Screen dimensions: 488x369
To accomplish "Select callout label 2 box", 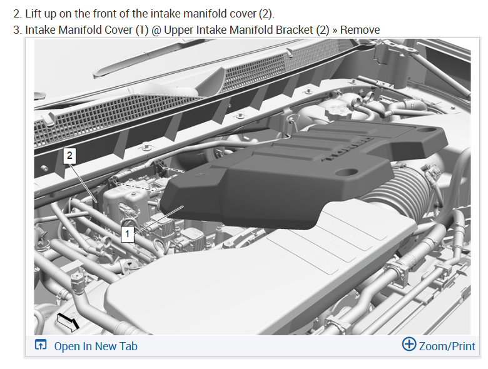I will coord(69,156).
